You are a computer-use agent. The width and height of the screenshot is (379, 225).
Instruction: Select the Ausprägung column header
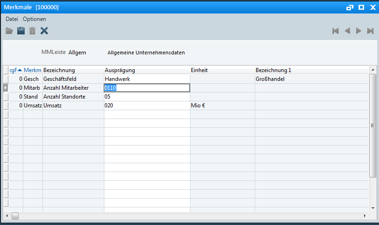[147, 70]
